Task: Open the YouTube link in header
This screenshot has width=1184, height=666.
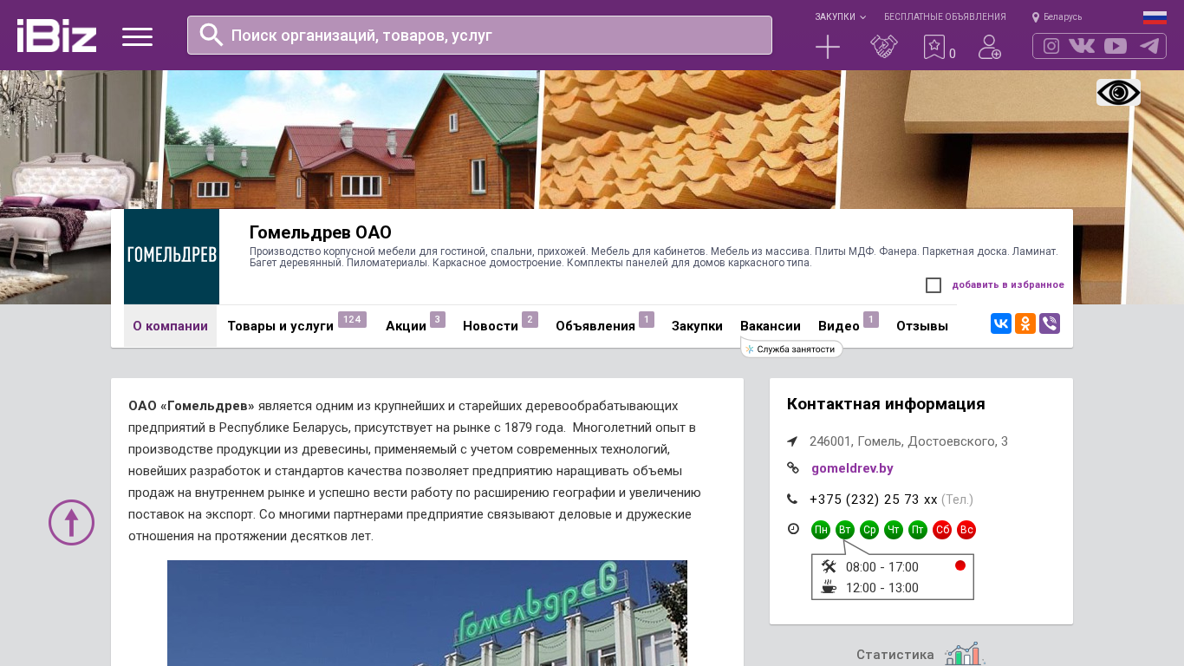Action: tap(1116, 46)
